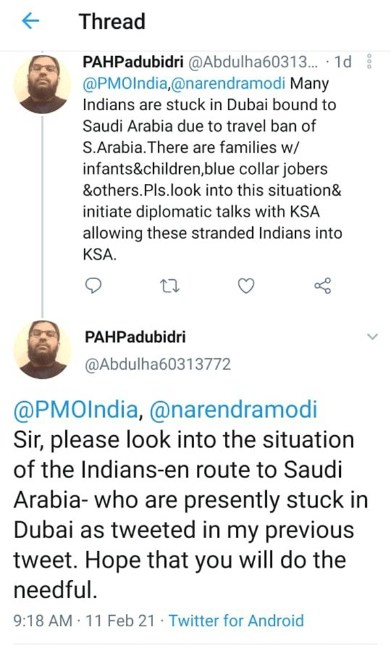Viewport: 391px width, 651px height.
Task: Tap the Thread header title
Action: (112, 22)
